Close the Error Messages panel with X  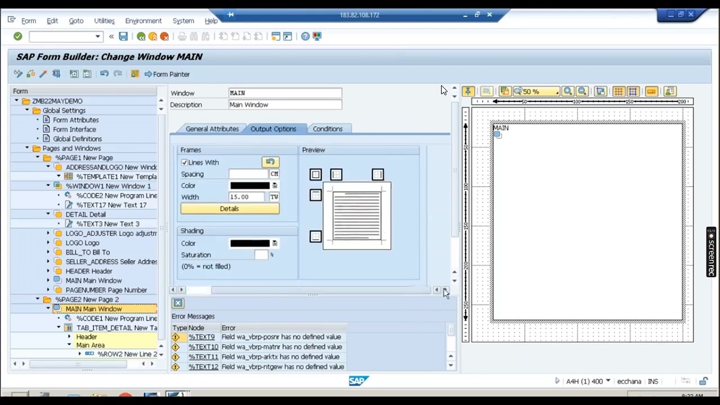click(x=178, y=303)
